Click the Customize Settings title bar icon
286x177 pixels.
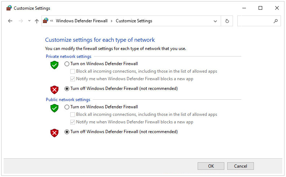point(9,8)
